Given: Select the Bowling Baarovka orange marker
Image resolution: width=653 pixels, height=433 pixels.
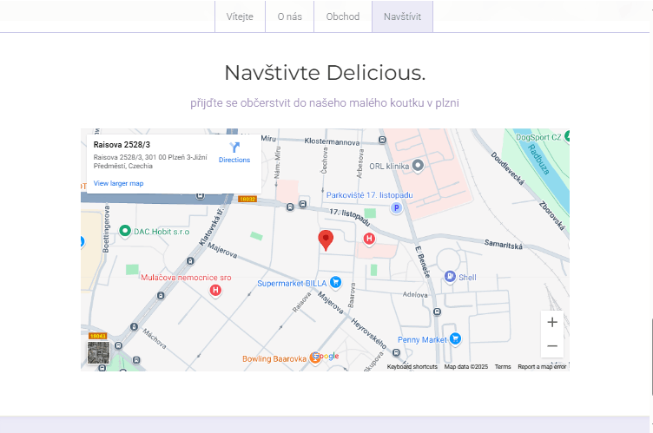Looking at the screenshot, I should [x=315, y=358].
